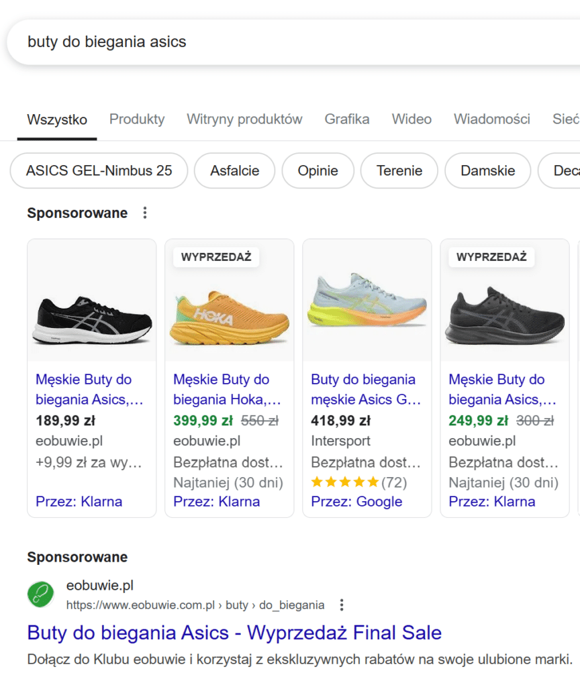Viewport: 580px width, 687px height.
Task: Open the three-dot menu beside the eobuwie ad URL
Action: click(x=342, y=604)
